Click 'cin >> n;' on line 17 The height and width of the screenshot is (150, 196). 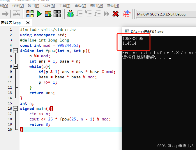tap(40, 114)
